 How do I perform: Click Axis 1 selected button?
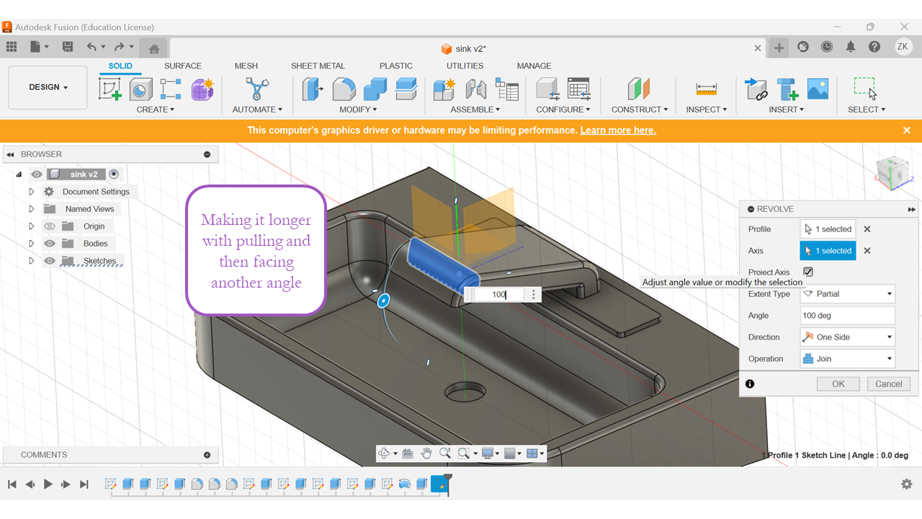coord(828,251)
